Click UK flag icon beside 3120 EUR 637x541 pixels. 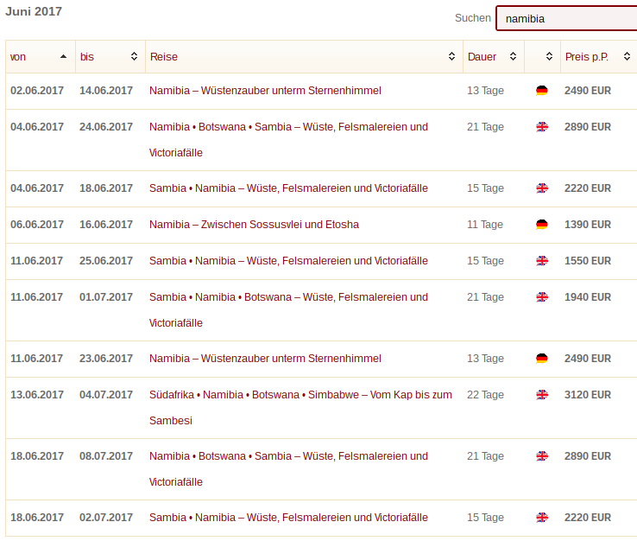[x=541, y=395]
